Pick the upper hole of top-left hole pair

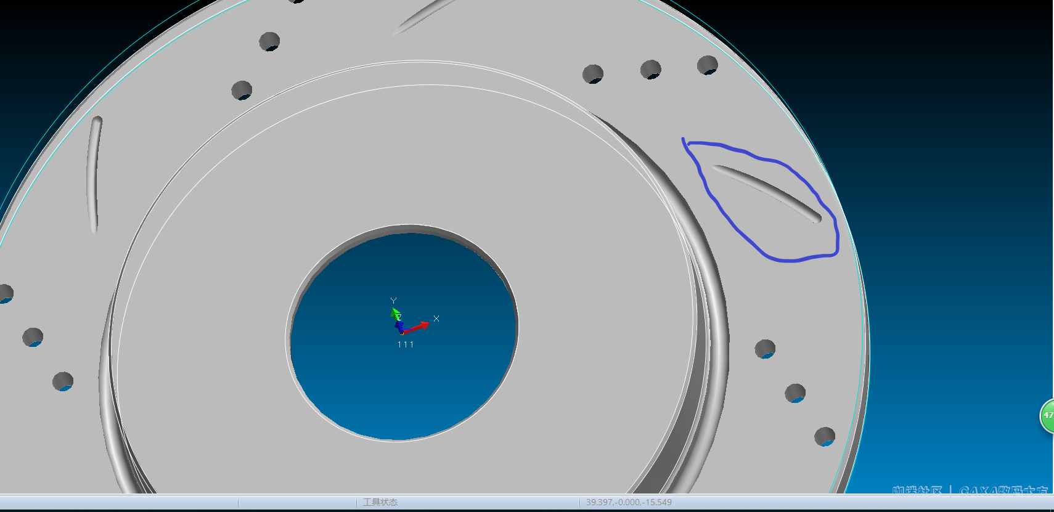pos(269,42)
